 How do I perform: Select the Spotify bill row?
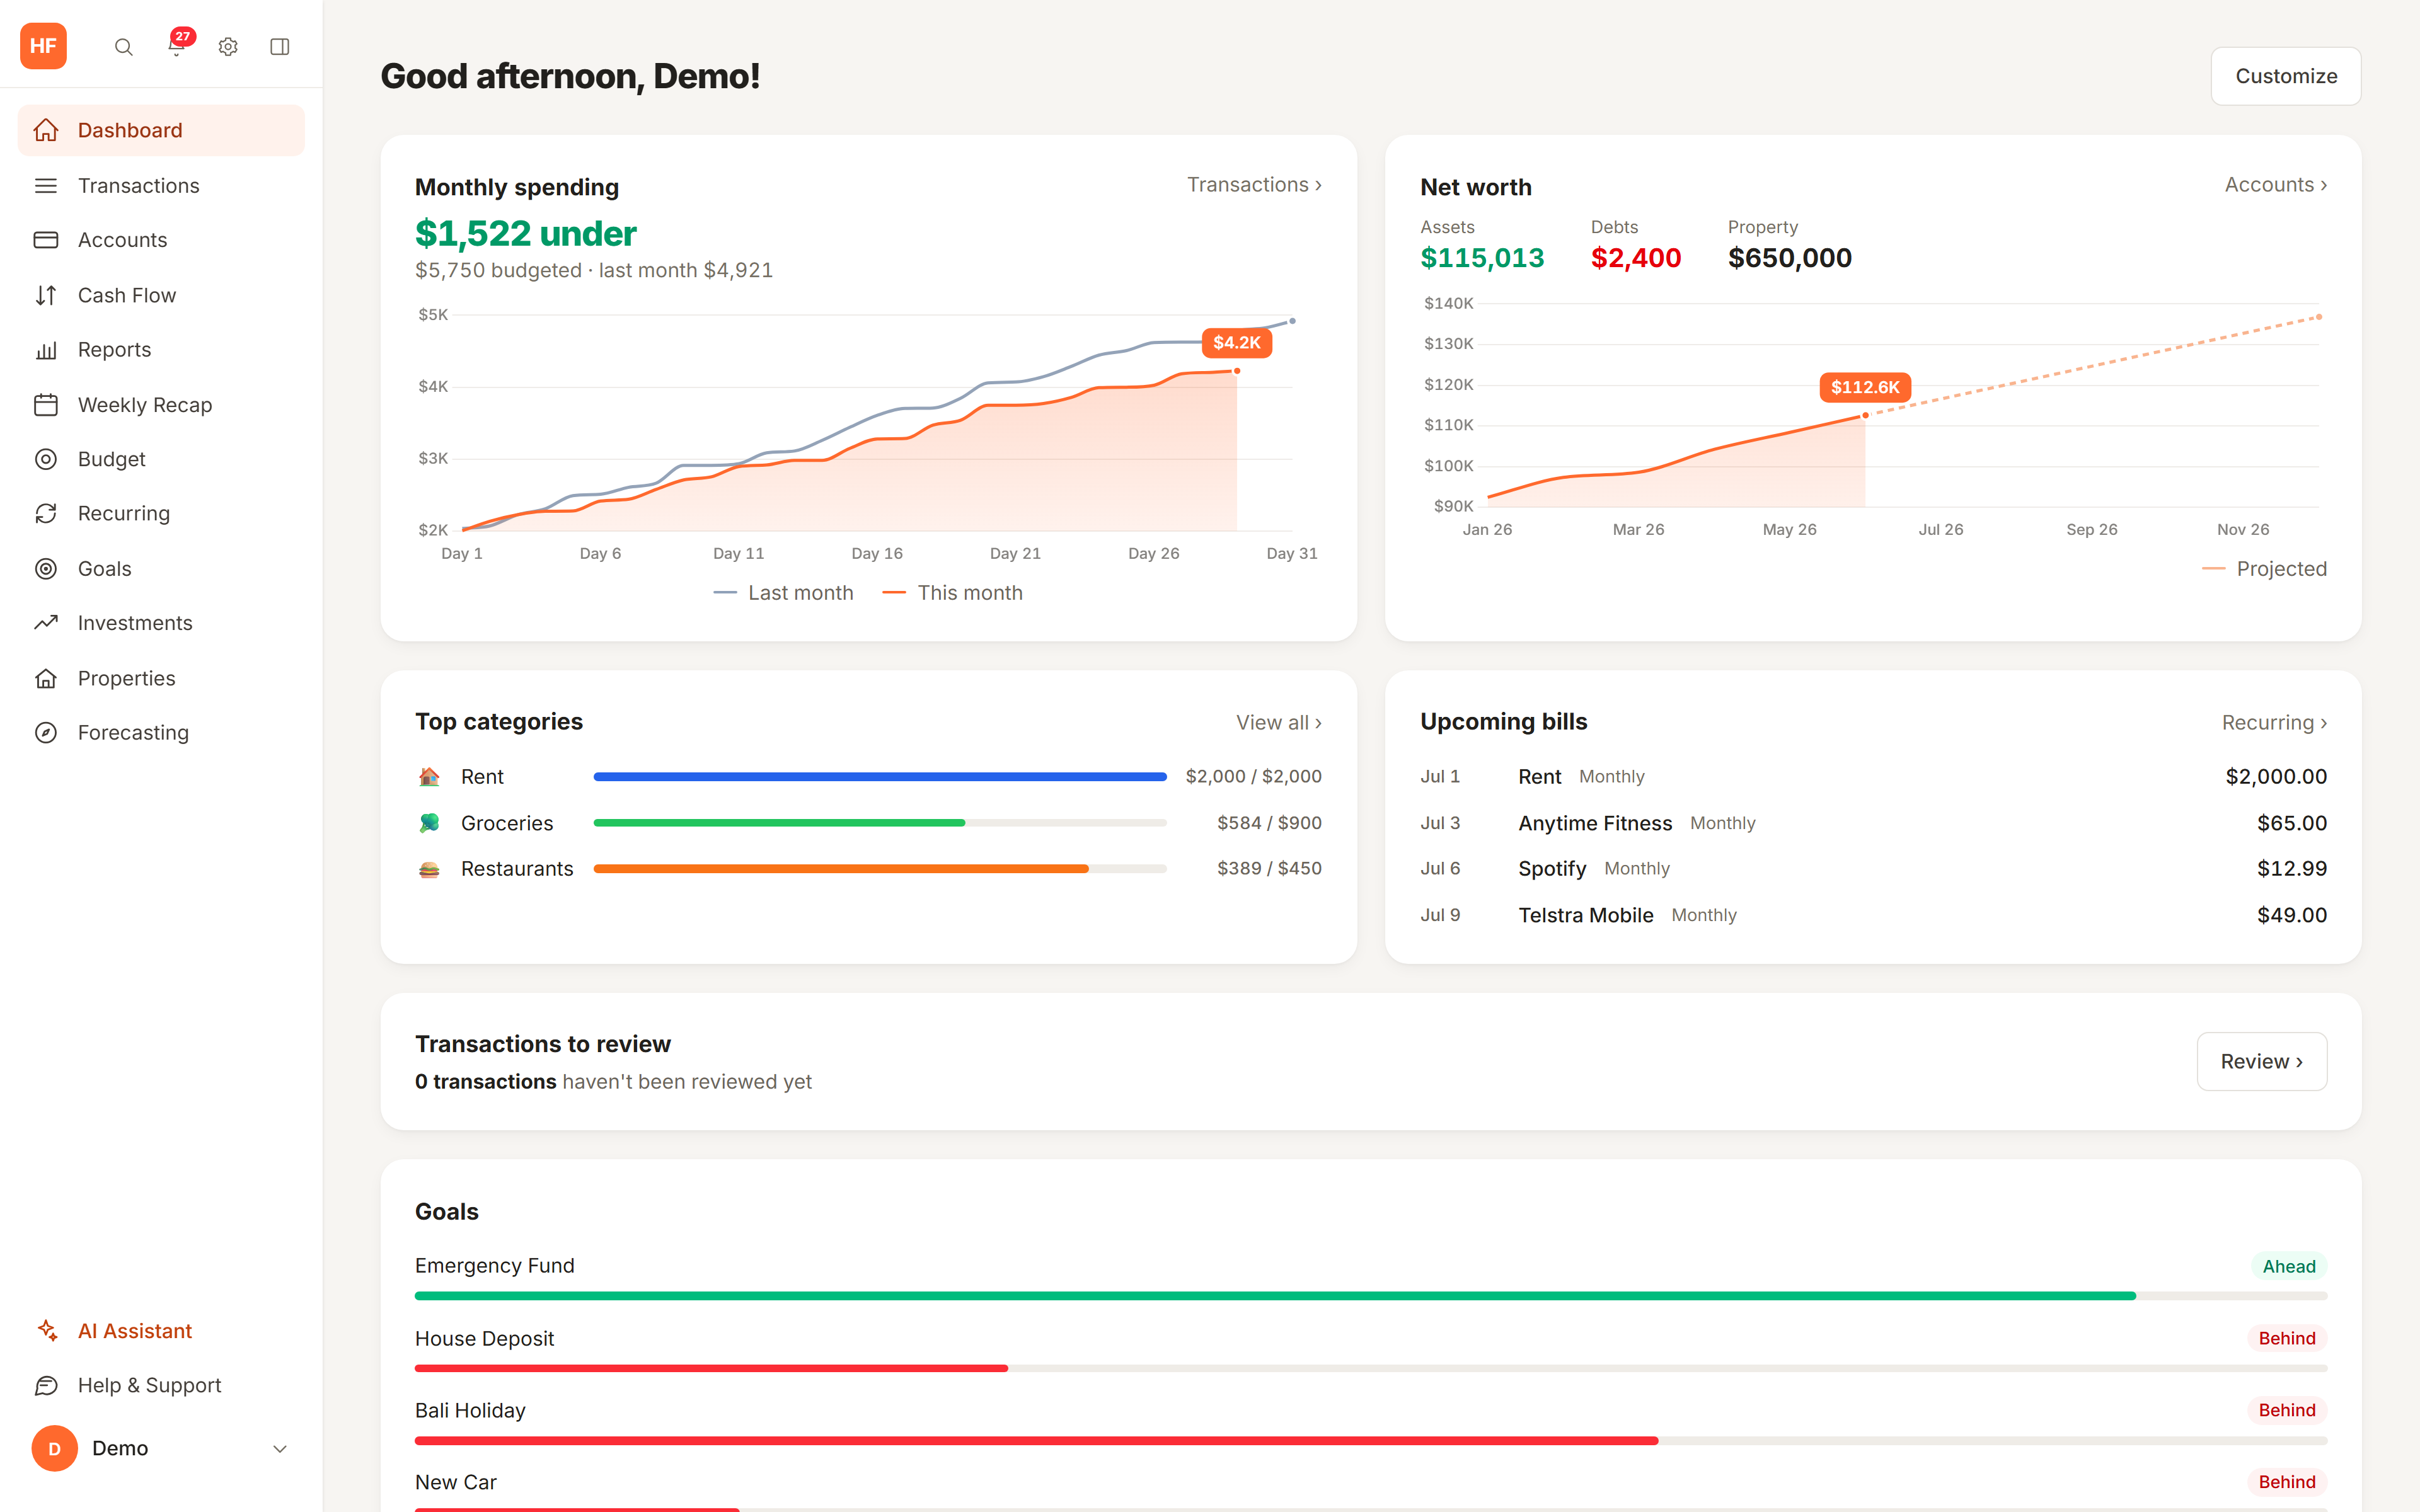click(1873, 869)
